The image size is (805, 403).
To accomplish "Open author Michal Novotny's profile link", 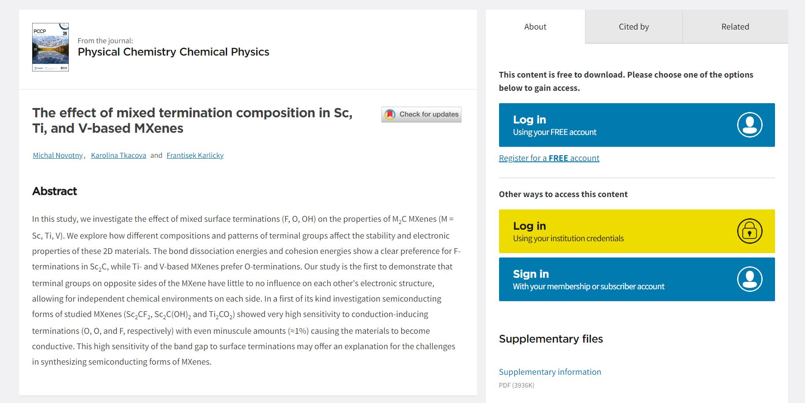I will (58, 155).
